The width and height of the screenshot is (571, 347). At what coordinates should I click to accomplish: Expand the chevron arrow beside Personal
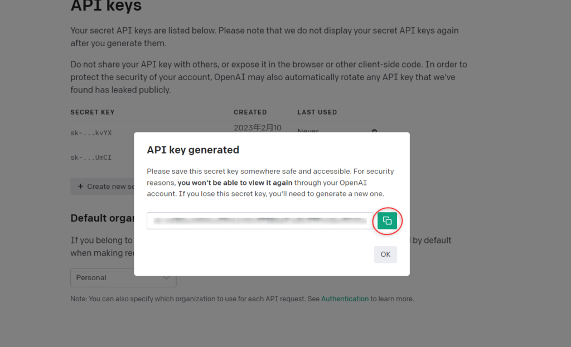(x=166, y=277)
